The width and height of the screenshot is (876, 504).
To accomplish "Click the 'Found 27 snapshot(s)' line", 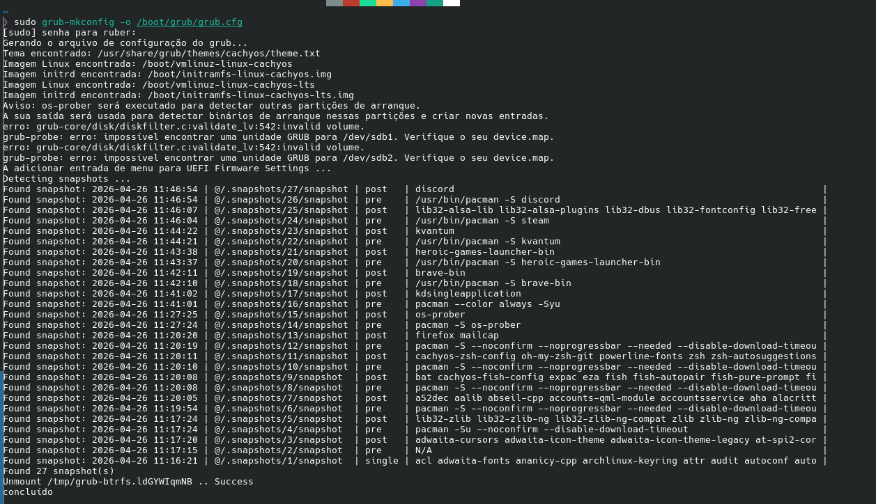I will click(56, 471).
